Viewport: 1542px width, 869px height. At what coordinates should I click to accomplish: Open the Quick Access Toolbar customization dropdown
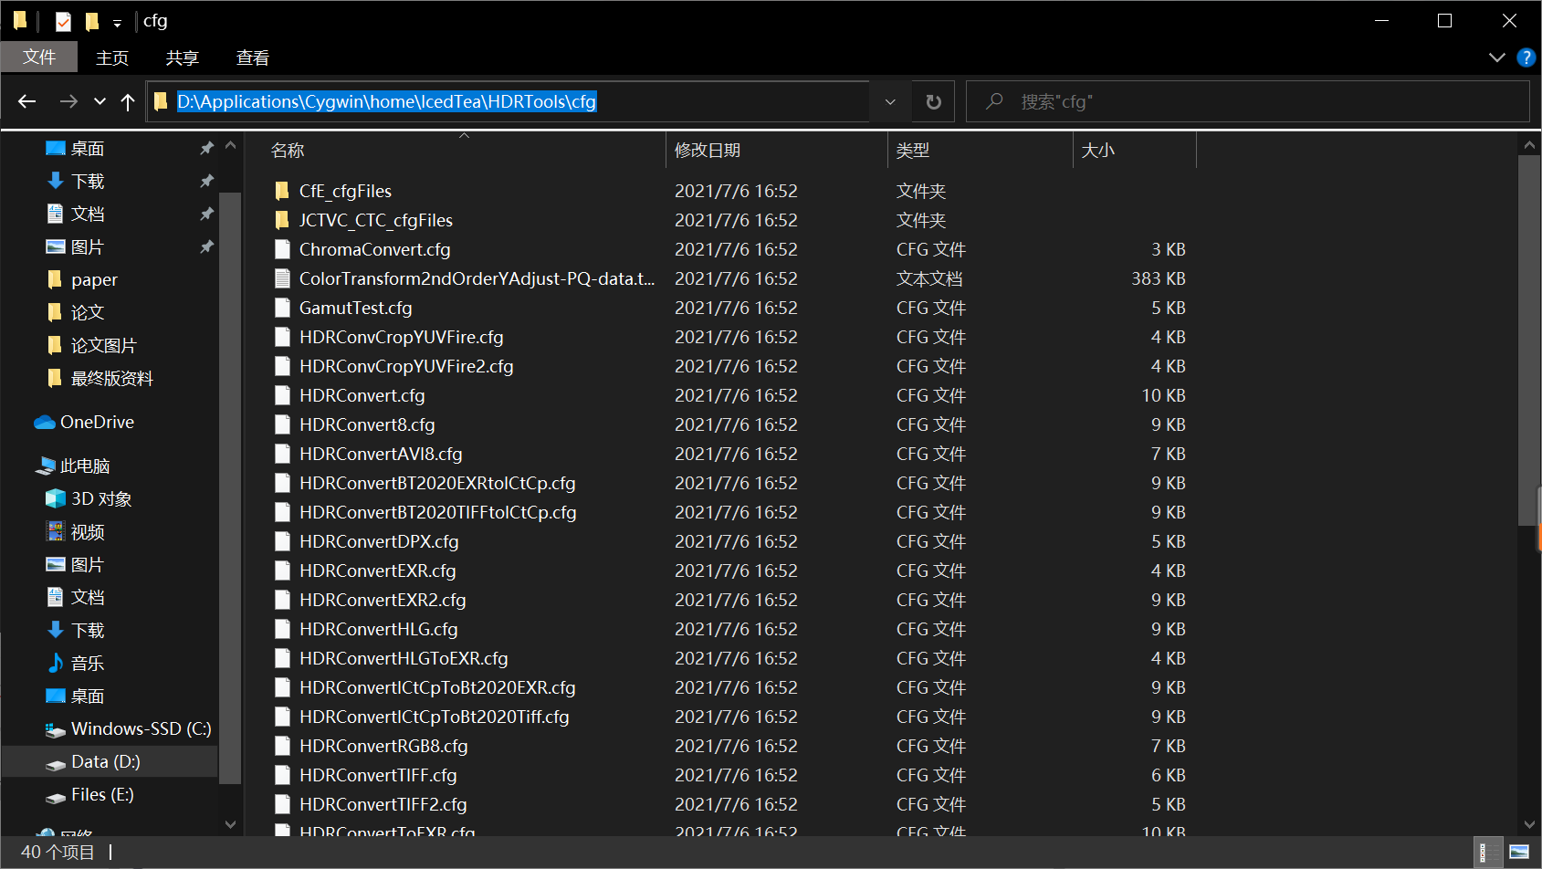pos(118,20)
